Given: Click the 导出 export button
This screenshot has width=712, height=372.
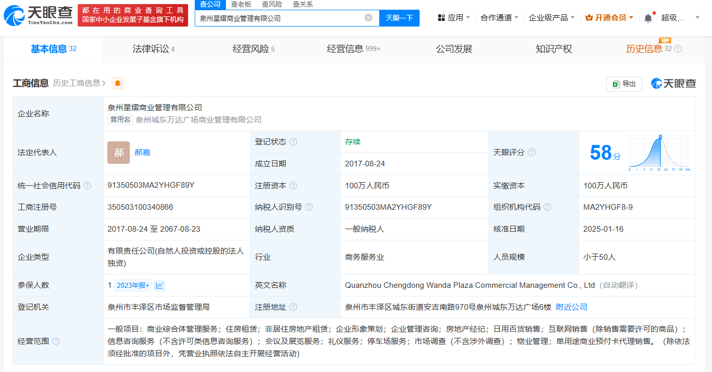Looking at the screenshot, I should (x=624, y=84).
